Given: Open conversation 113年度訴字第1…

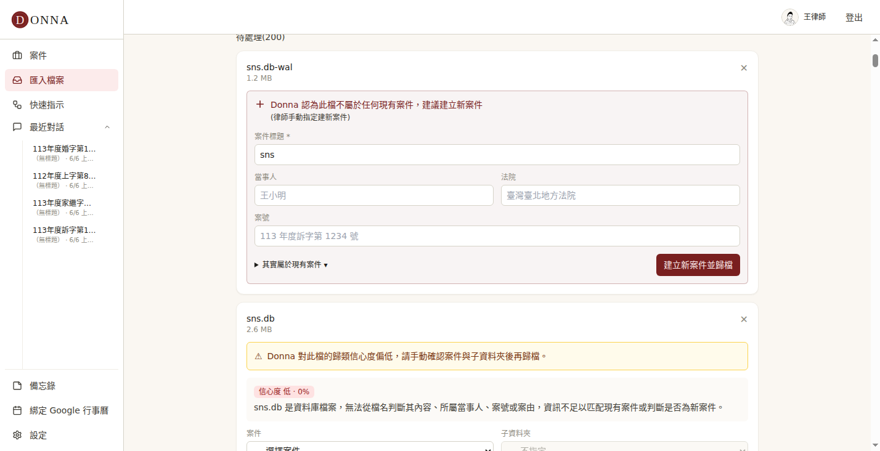Looking at the screenshot, I should click(64, 235).
